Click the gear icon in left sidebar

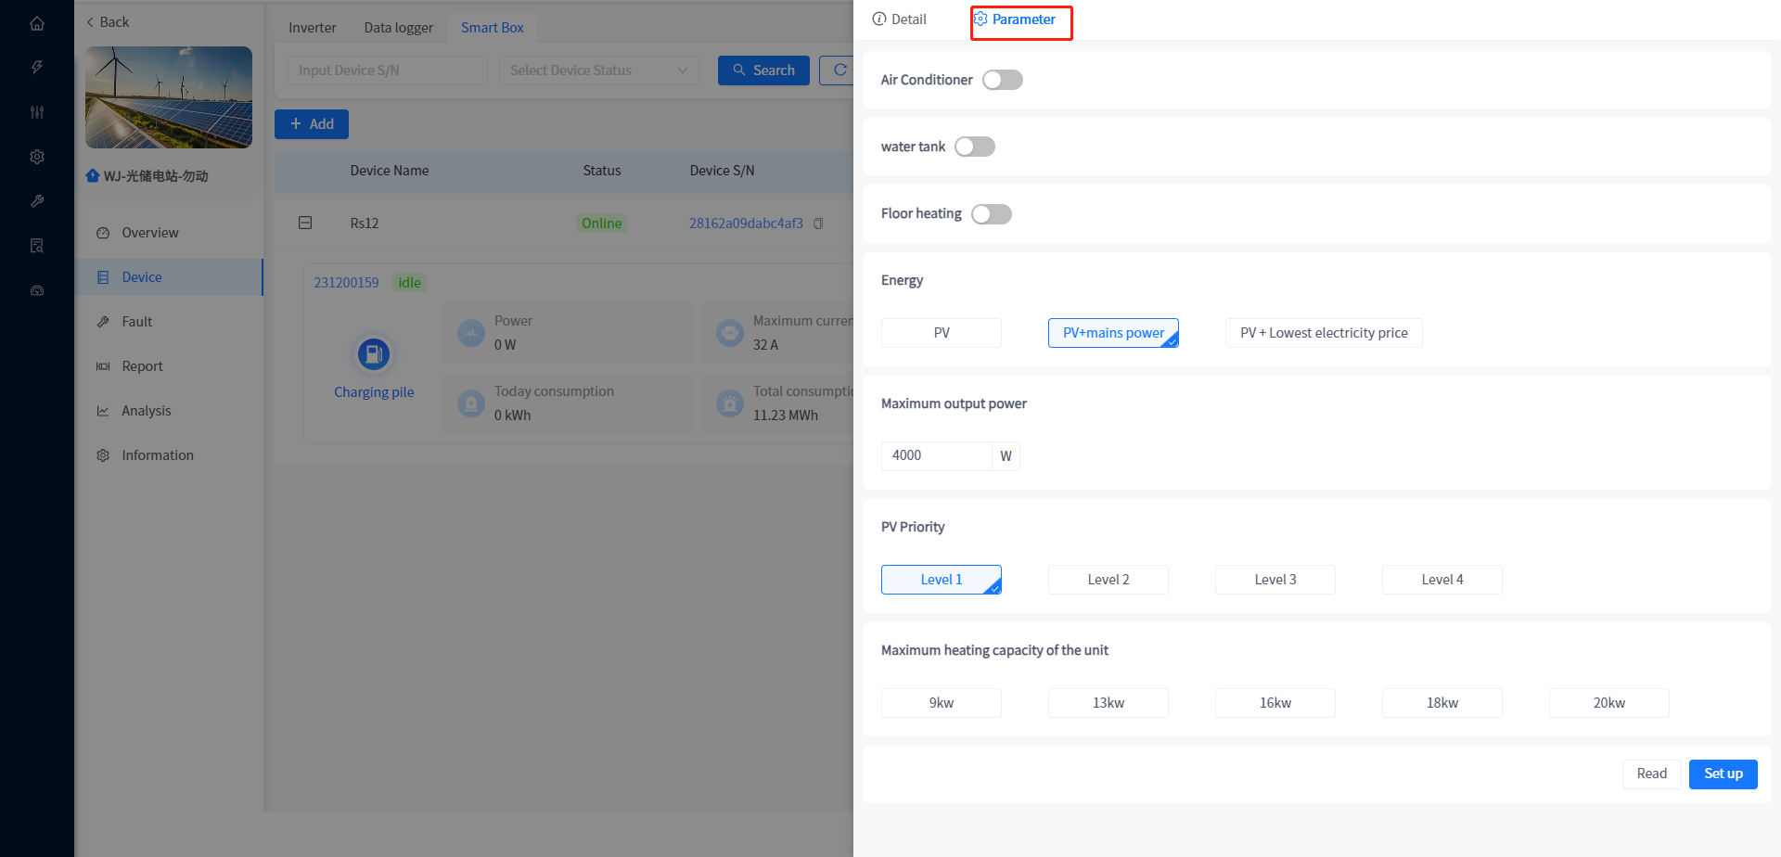(x=37, y=157)
